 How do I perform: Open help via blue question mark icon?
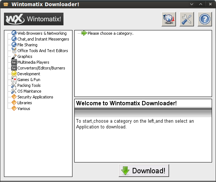(x=205, y=19)
